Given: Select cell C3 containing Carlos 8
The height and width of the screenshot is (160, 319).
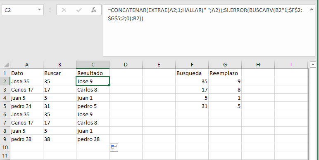Looking at the screenshot, I should point(93,89).
